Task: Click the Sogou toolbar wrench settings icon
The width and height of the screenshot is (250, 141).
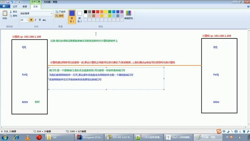Action: [x=248, y=132]
